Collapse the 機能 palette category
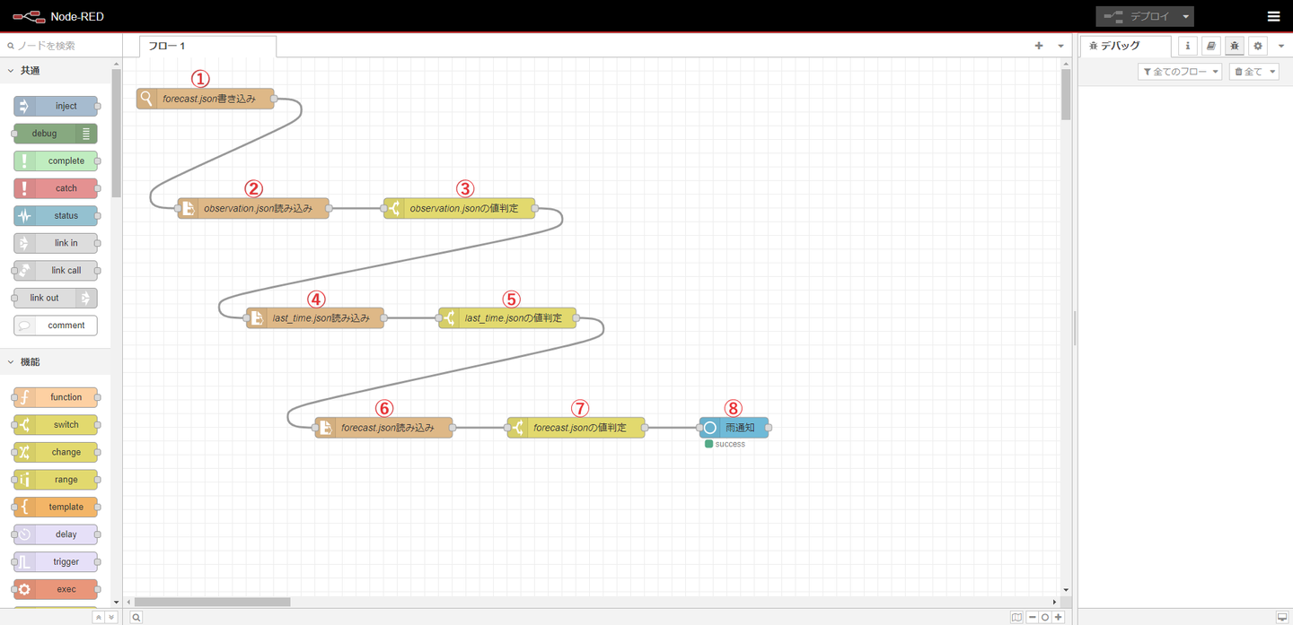This screenshot has width=1293, height=625. click(x=56, y=361)
